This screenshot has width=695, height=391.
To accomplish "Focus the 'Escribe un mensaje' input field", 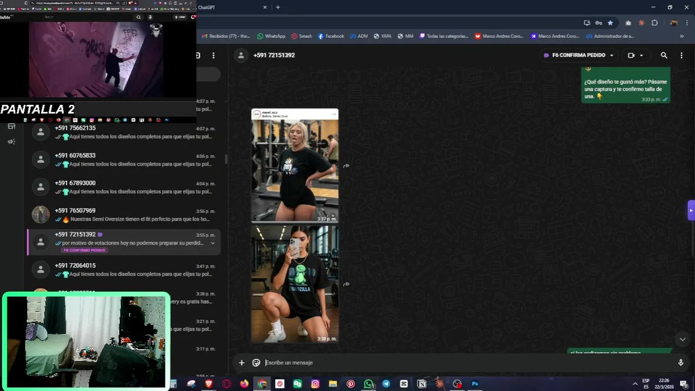I will (x=468, y=363).
